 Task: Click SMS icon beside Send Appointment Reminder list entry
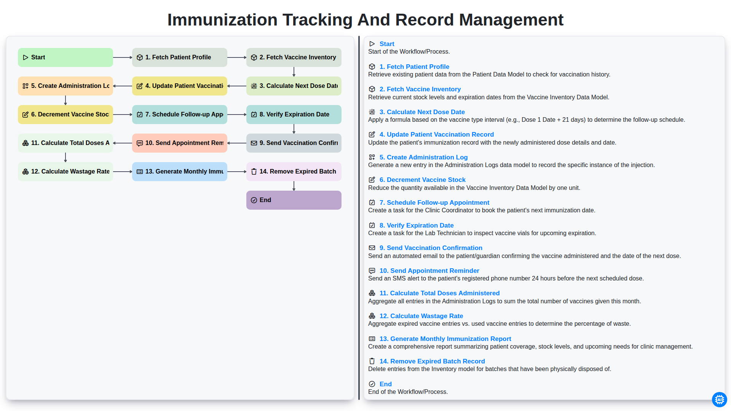372,271
